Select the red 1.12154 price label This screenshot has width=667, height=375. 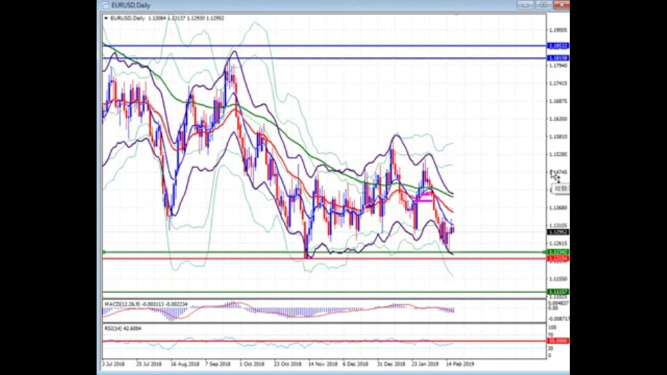(x=558, y=258)
